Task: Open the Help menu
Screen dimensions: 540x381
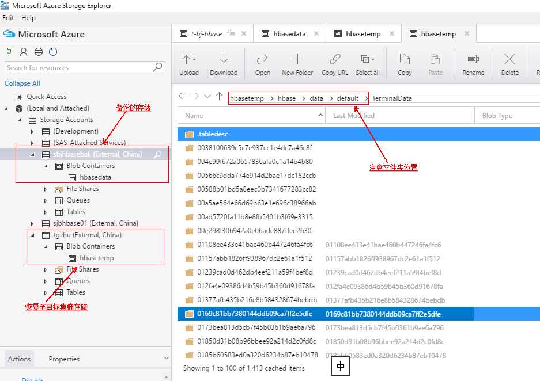Action: click(28, 18)
